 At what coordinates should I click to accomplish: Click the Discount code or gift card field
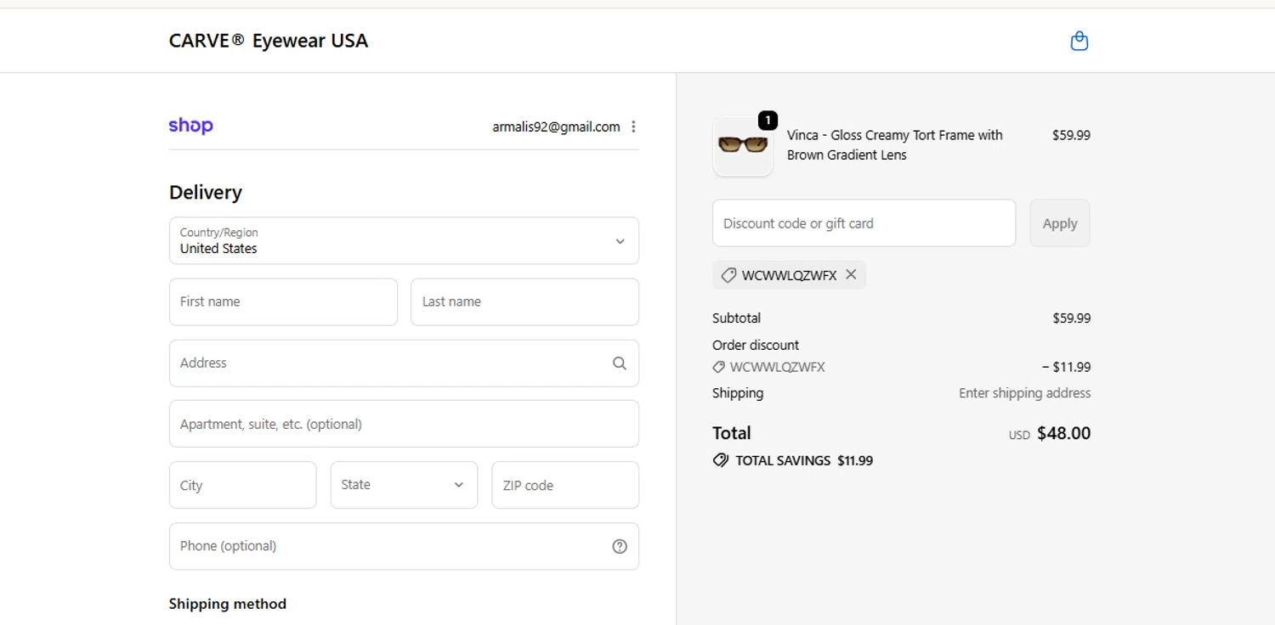tap(864, 223)
